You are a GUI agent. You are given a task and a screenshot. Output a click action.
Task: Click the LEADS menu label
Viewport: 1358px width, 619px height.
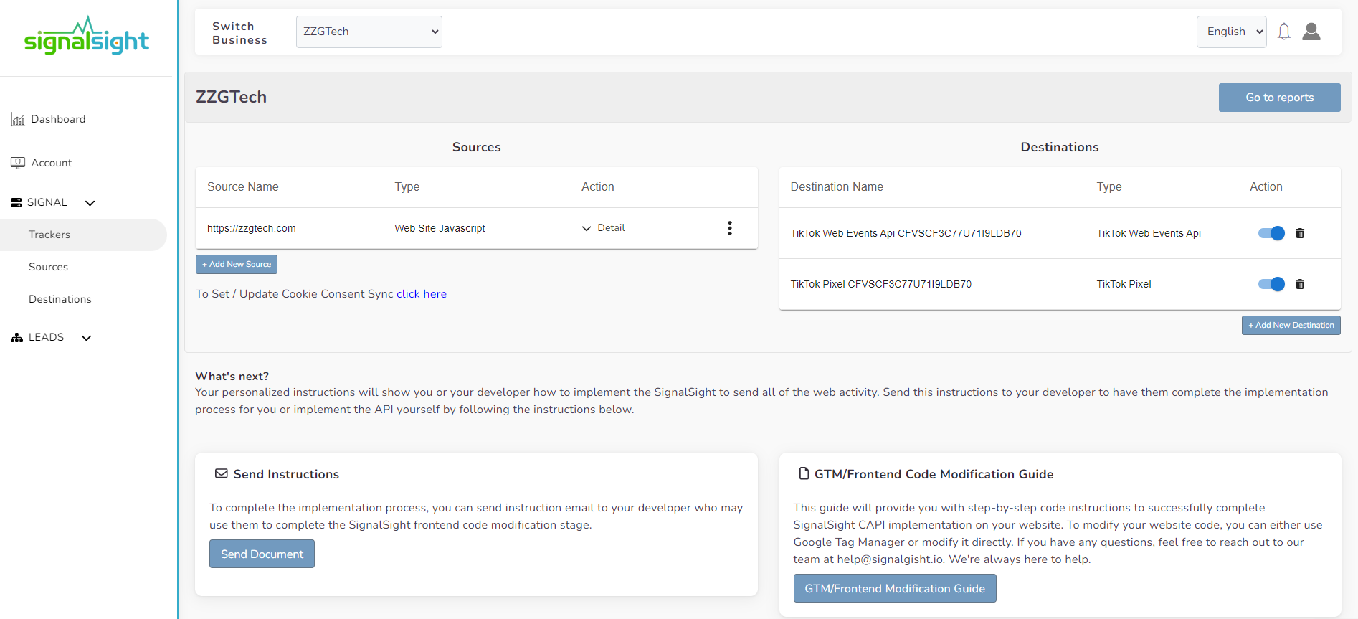pos(46,337)
